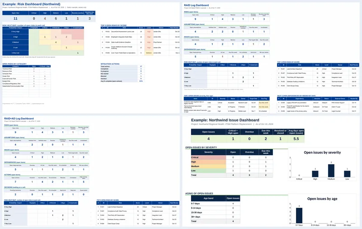The height and width of the screenshot is (229, 362).
Task: Click the '8-14 days' row in aging table
Action: pos(215,208)
